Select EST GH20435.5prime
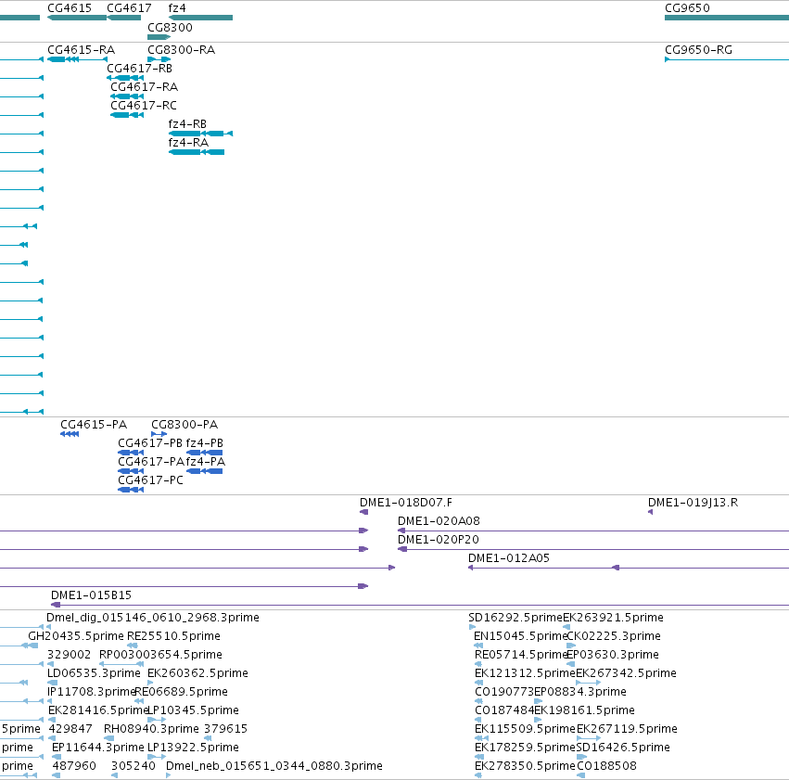The width and height of the screenshot is (789, 780). [76, 636]
